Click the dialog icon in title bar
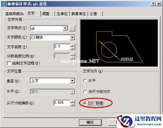 click(x=4, y=4)
